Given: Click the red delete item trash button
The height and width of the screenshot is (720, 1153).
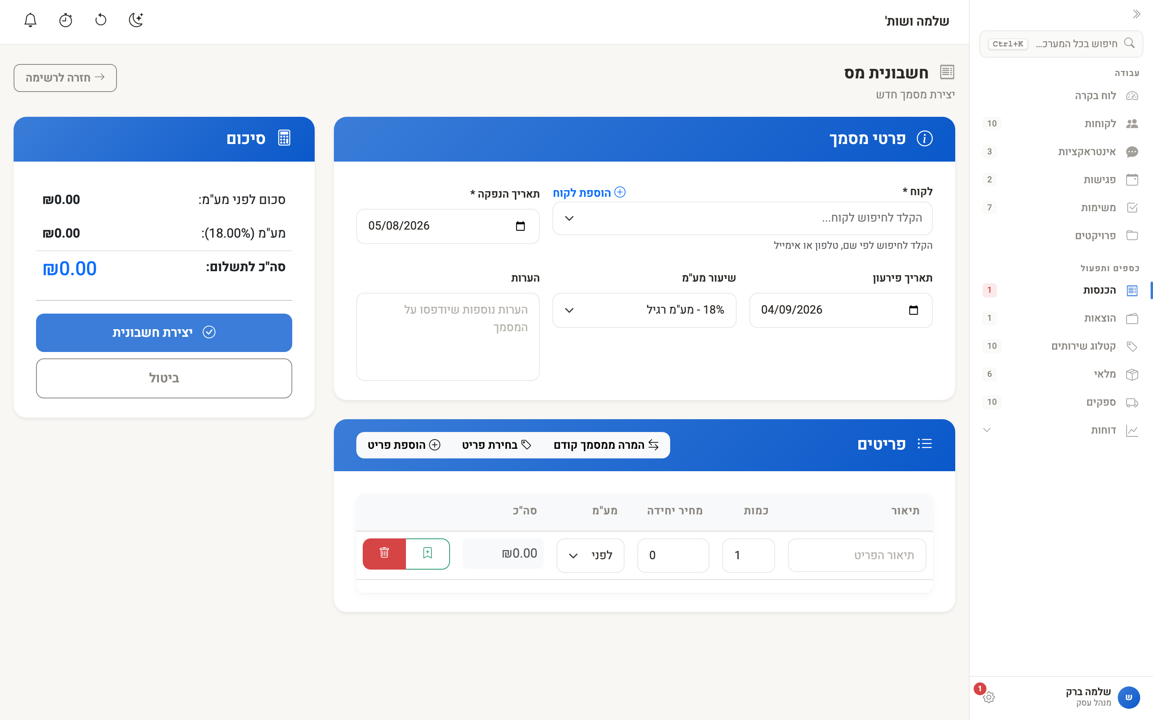Looking at the screenshot, I should pos(384,553).
